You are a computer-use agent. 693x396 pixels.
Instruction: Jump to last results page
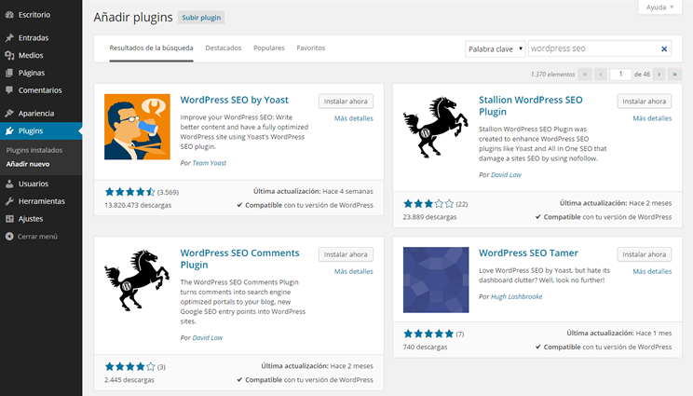point(675,75)
